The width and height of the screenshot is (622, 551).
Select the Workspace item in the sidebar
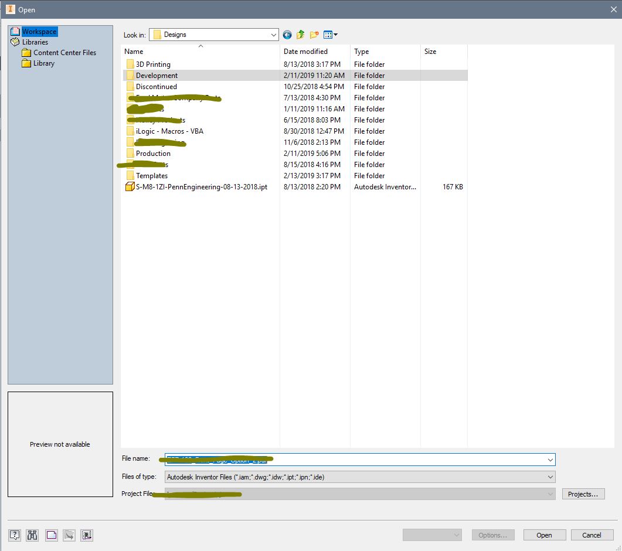coord(38,31)
